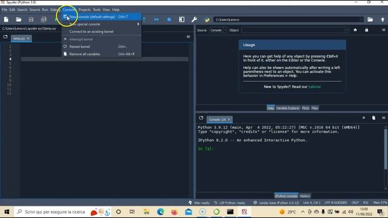Select Connect to an existing kernel
This screenshot has width=388, height=218.
(x=101, y=31)
